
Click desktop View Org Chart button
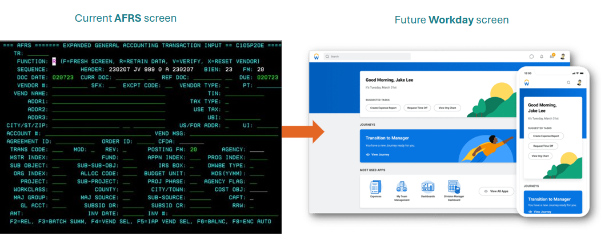tap(447, 108)
